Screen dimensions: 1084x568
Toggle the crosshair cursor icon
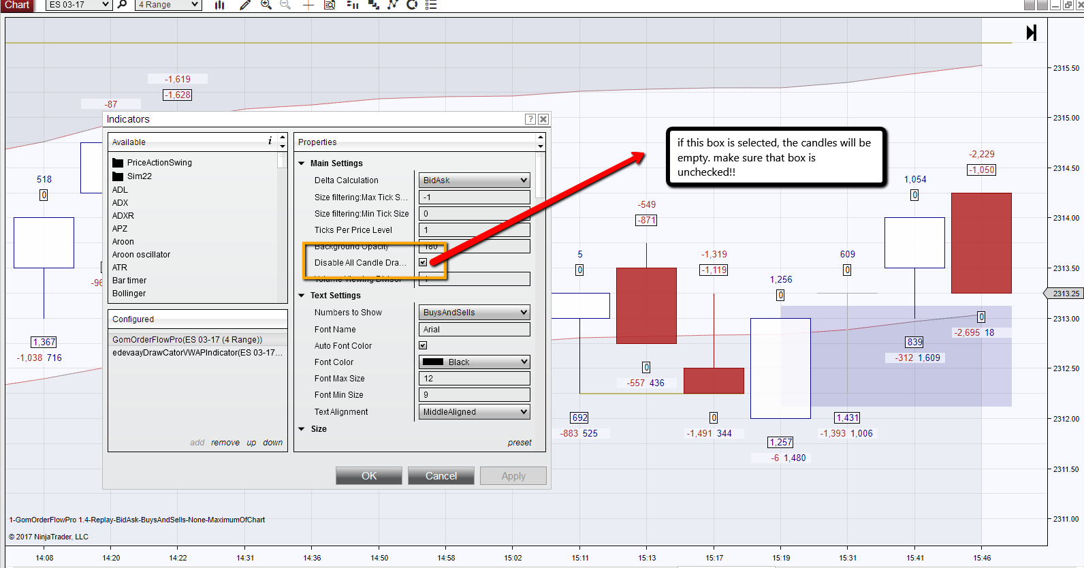[x=308, y=5]
